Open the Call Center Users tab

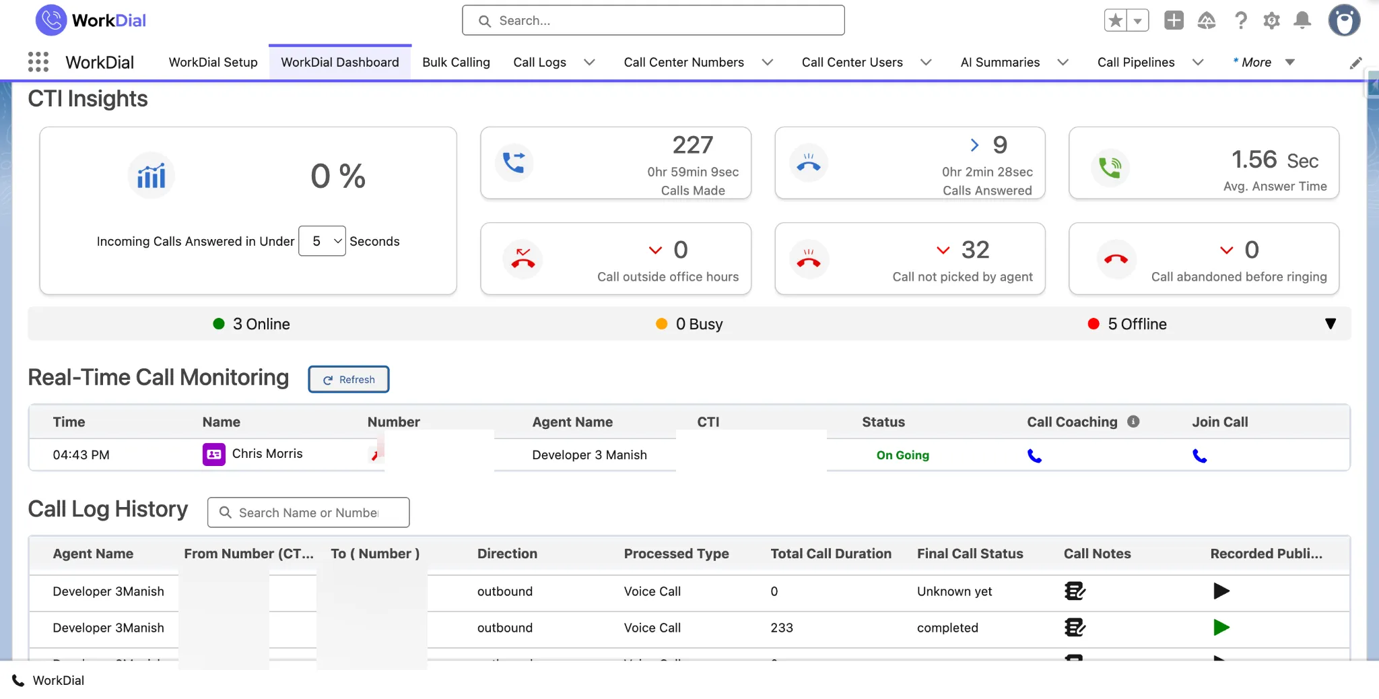click(852, 62)
